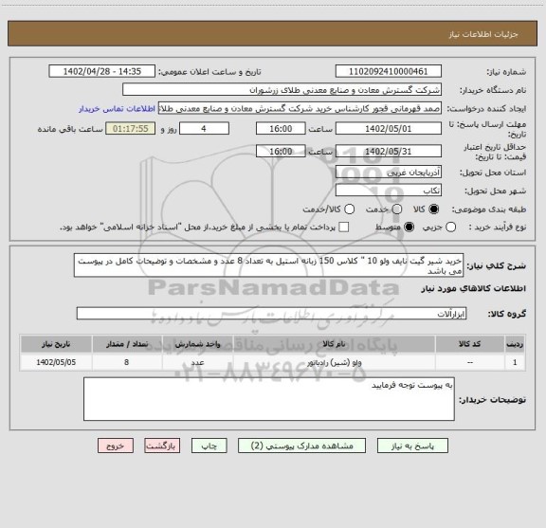Click the buyer organization name field
The width and height of the screenshot is (546, 528).
point(282,90)
